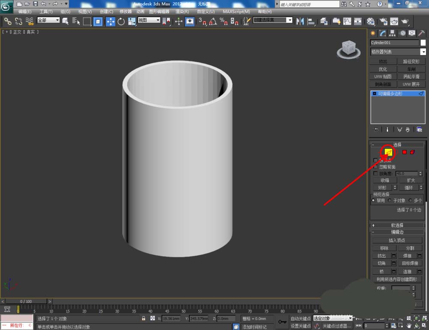The image size is (429, 330).
Task: Click the Mirror tool icon
Action: point(300,21)
